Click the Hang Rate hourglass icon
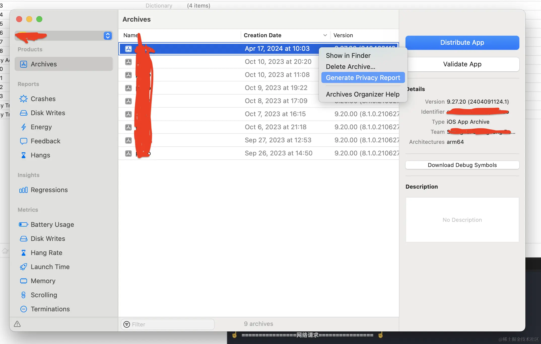 pos(23,253)
